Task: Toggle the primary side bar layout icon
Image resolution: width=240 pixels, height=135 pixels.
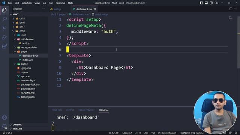Action: (201, 3)
